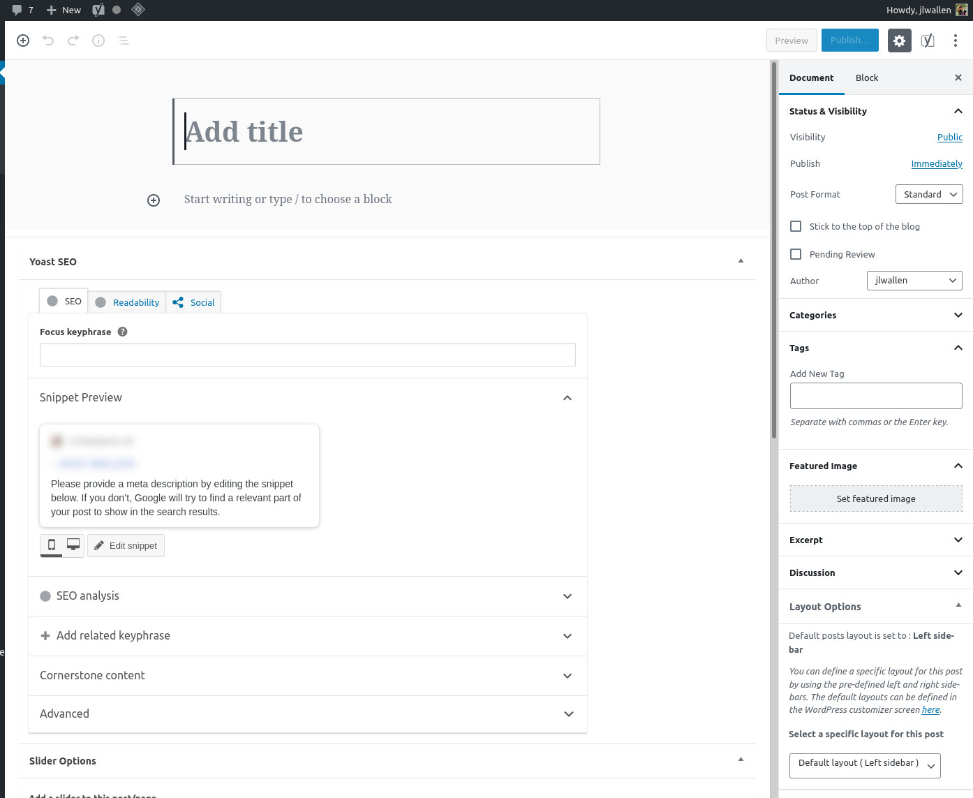The height and width of the screenshot is (798, 973).
Task: Click the 'here' customizer link
Action: pyautogui.click(x=930, y=710)
